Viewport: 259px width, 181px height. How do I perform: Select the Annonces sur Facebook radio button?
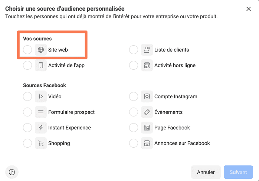coord(134,143)
